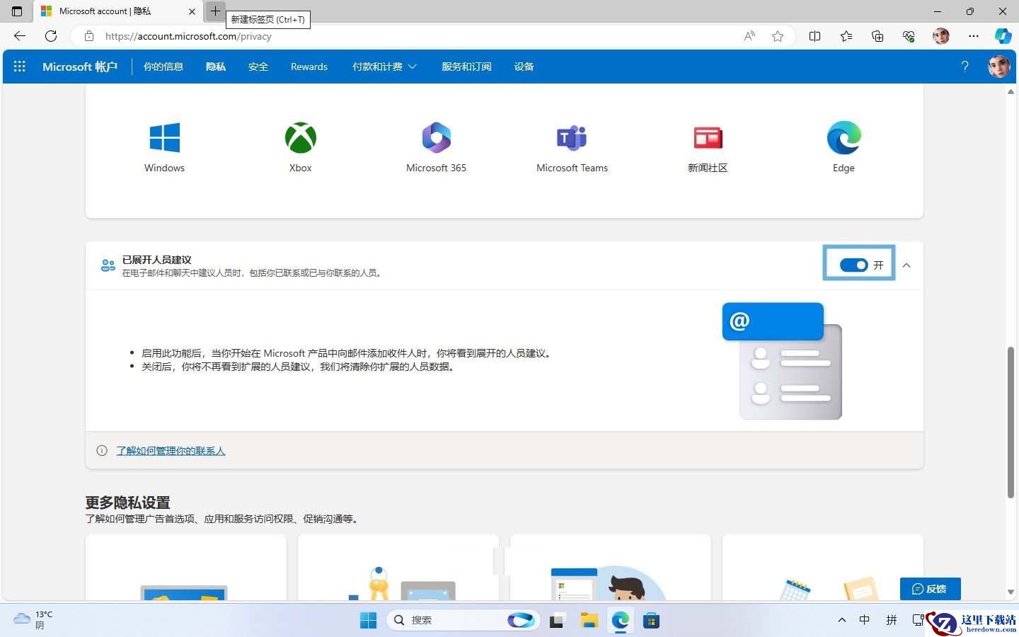Open the Edge browser profile avatar
The width and height of the screenshot is (1019, 637).
940,36
